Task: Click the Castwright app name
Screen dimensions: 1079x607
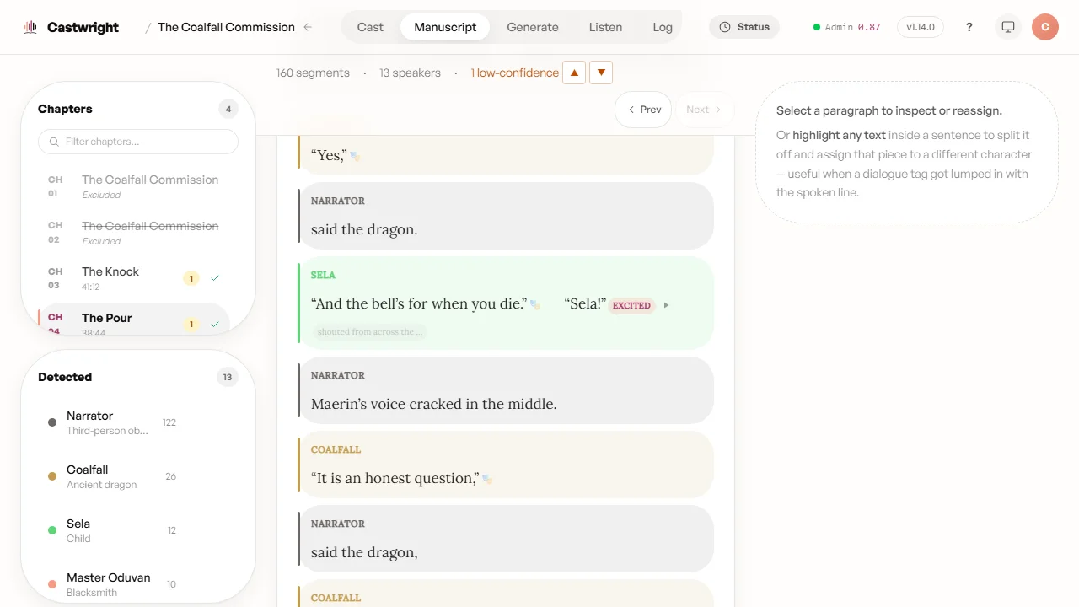Action: pyautogui.click(x=83, y=27)
